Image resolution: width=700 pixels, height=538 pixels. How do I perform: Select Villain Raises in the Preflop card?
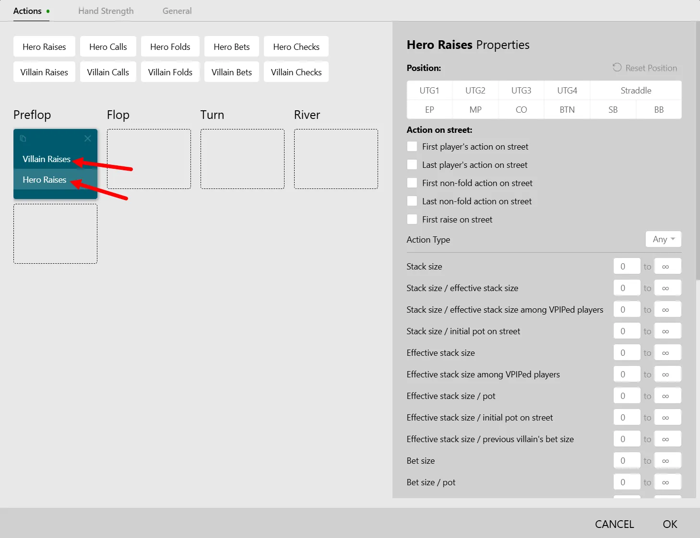pos(47,159)
